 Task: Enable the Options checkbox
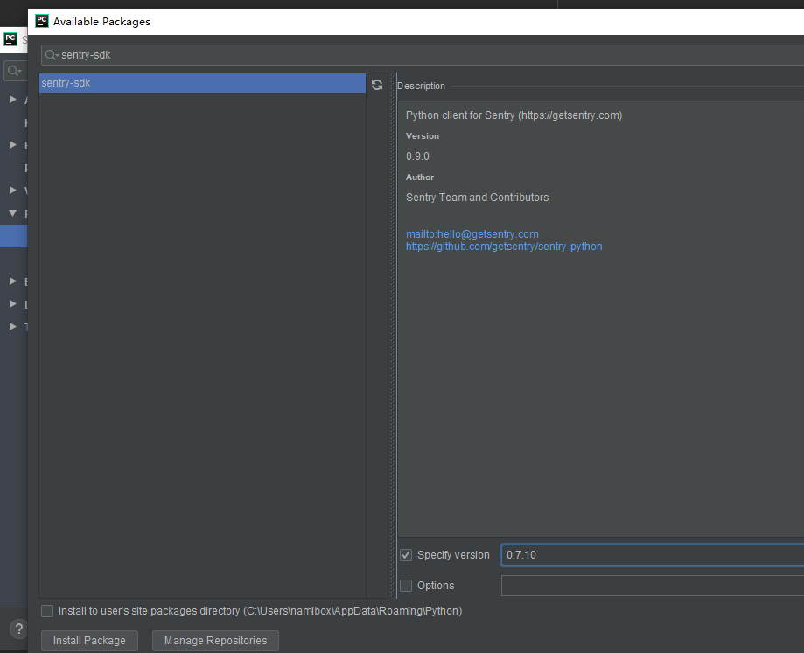tap(406, 586)
